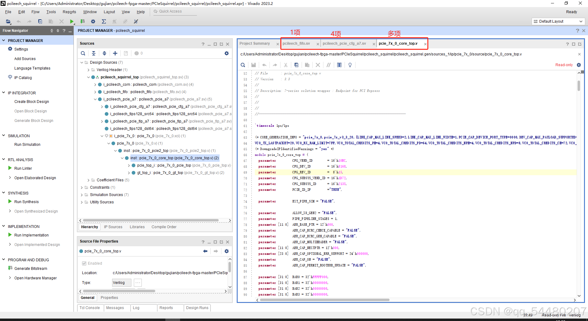The height and width of the screenshot is (321, 588).
Task: Select Compile Order tab
Action: 164,227
